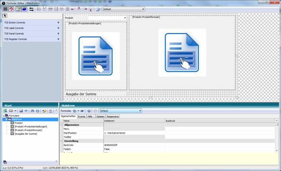Open the Default dropdown in the top toolbar
The height and width of the screenshot is (171, 281).
click(143, 9)
